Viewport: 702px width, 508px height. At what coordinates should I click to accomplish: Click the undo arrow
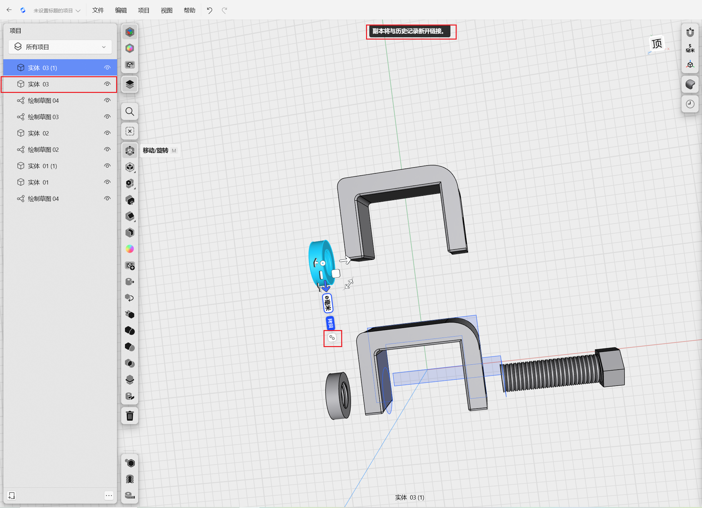click(209, 10)
